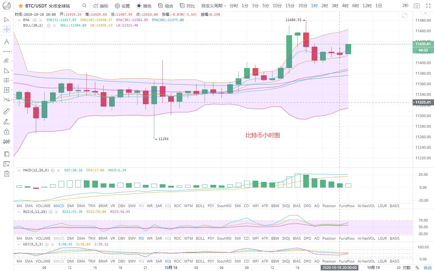Open the 设置 settings gear
Image resolution: width=434 pixels, height=271 pixels.
[x=122, y=6]
